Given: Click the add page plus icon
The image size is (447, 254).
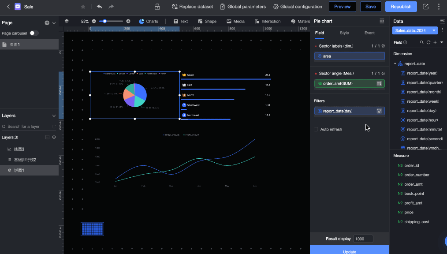Looking at the screenshot, I should click(47, 22).
